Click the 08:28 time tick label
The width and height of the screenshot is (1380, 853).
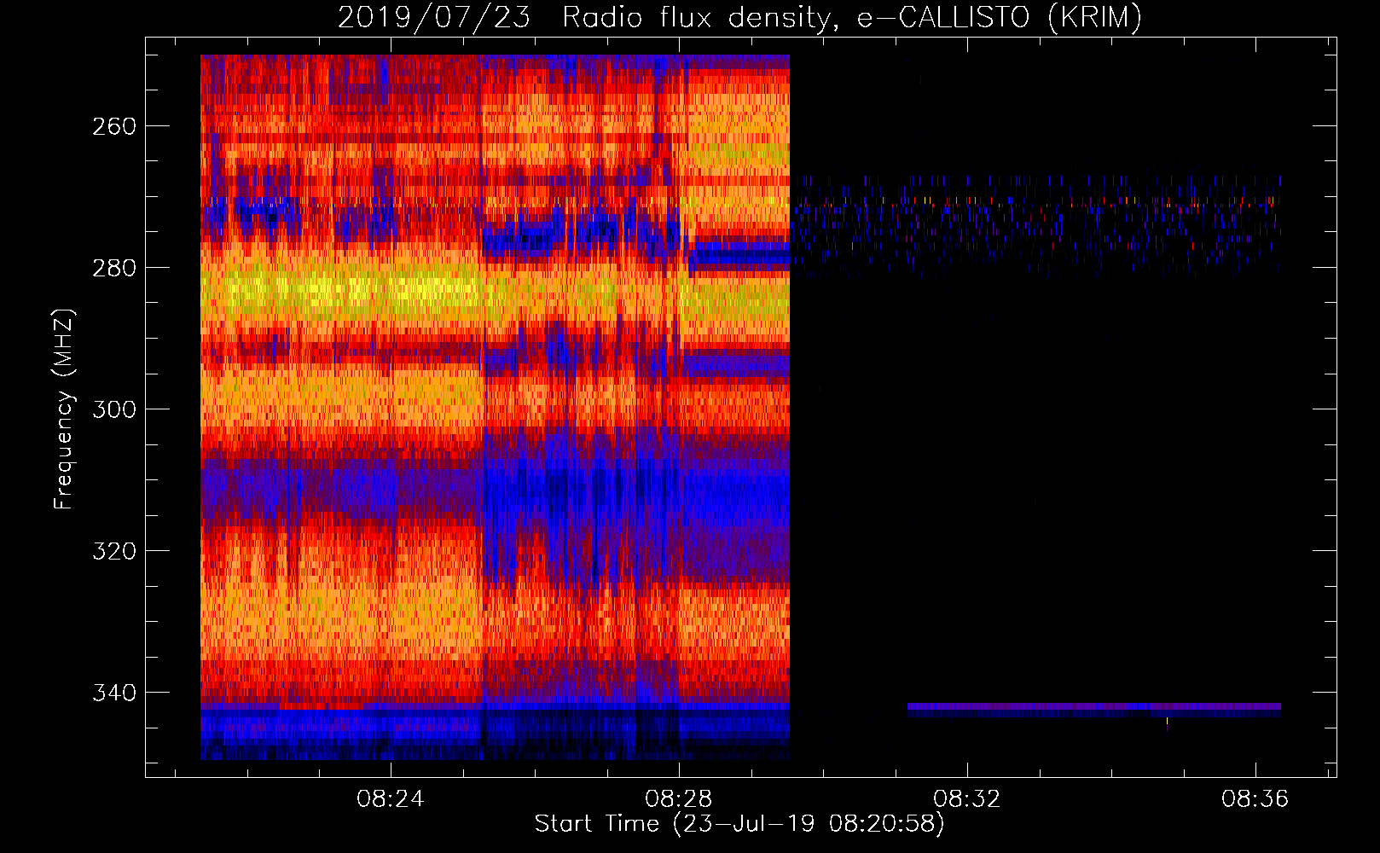(679, 799)
